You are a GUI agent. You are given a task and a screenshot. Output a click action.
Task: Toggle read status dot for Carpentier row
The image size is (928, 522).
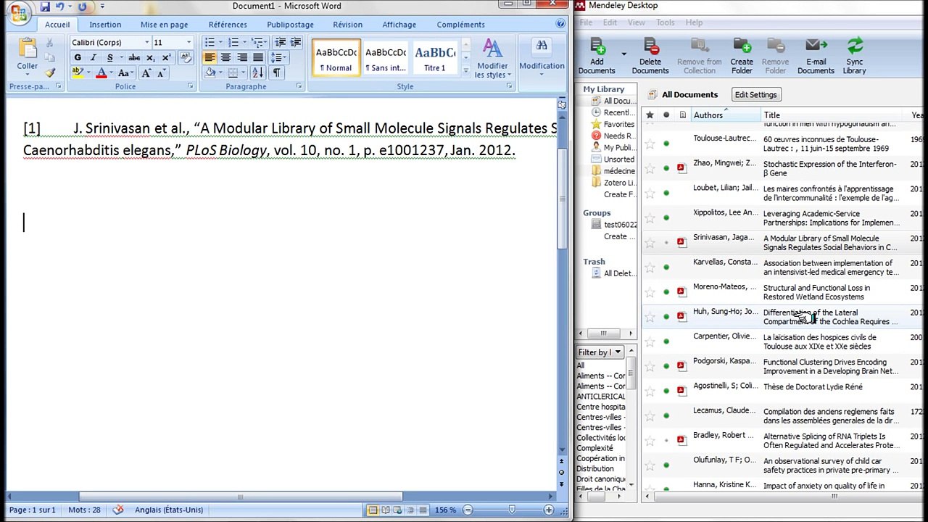[666, 341]
